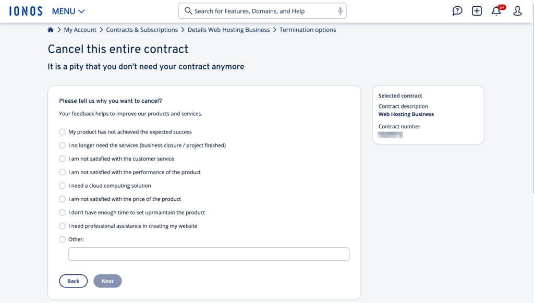Click the Next button
Screen dimensions: 534x303
pos(107,281)
